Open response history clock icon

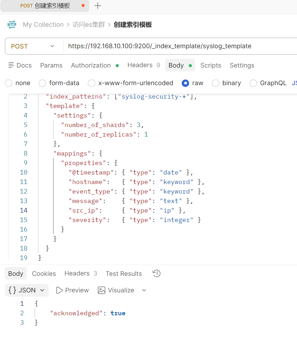pyautogui.click(x=156, y=273)
